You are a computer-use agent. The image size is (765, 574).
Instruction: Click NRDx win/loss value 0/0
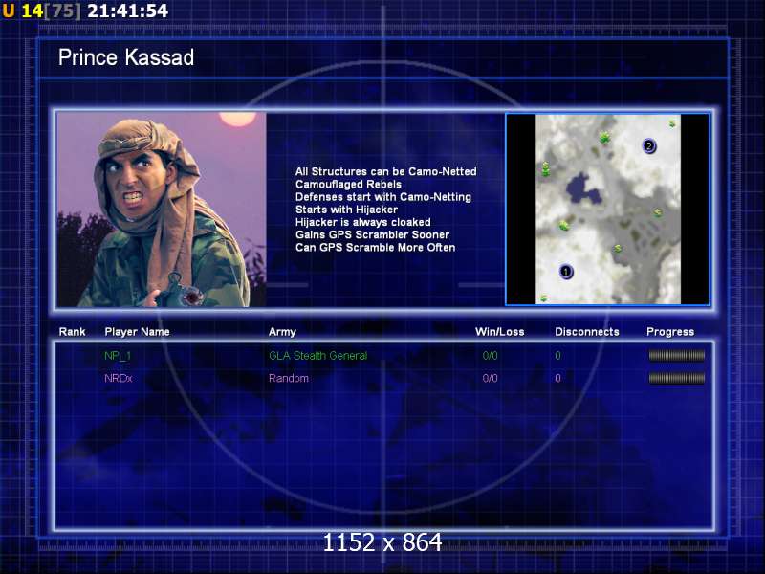click(x=490, y=378)
